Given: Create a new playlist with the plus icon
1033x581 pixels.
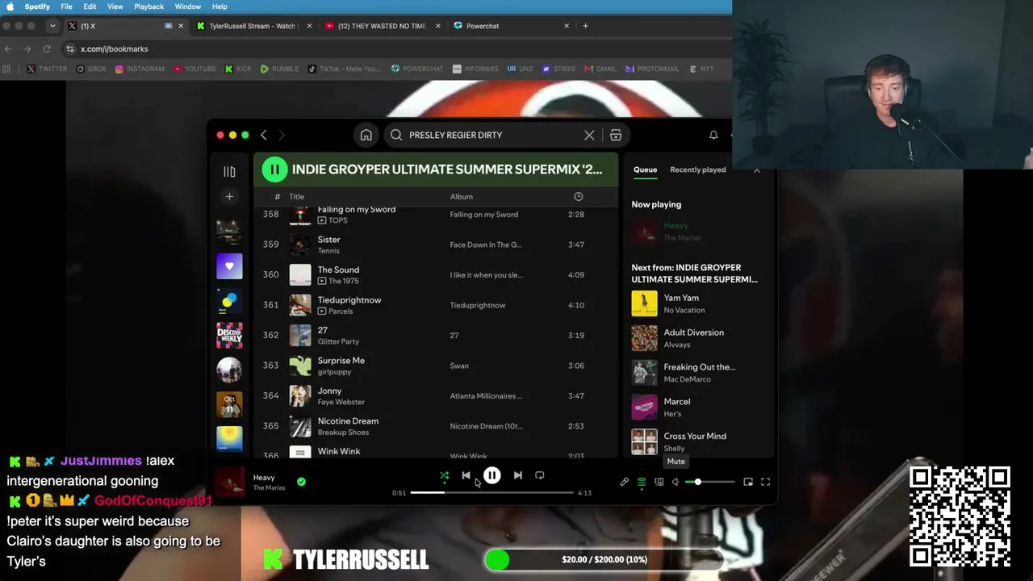Looking at the screenshot, I should (x=229, y=196).
